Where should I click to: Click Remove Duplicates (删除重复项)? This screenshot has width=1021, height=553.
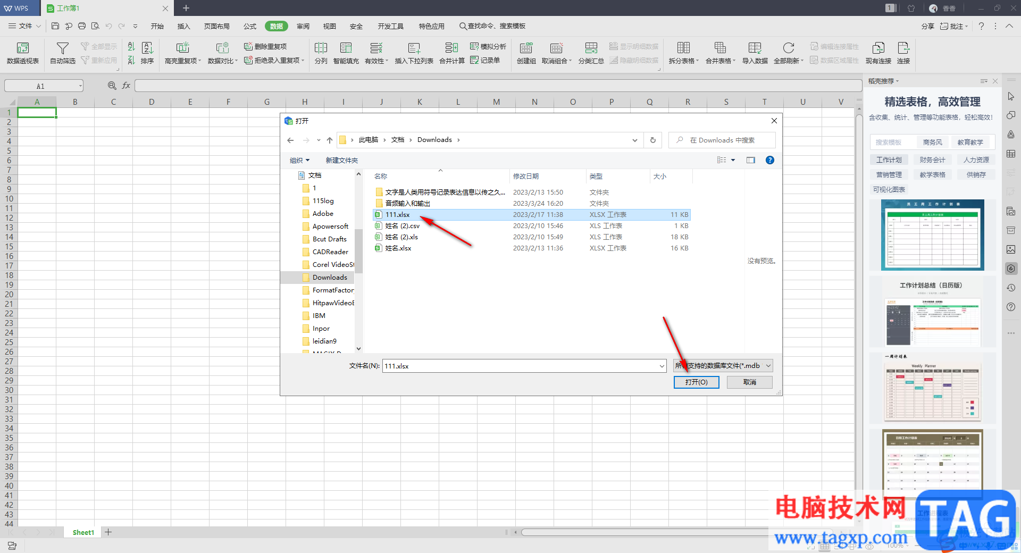[x=265, y=46]
